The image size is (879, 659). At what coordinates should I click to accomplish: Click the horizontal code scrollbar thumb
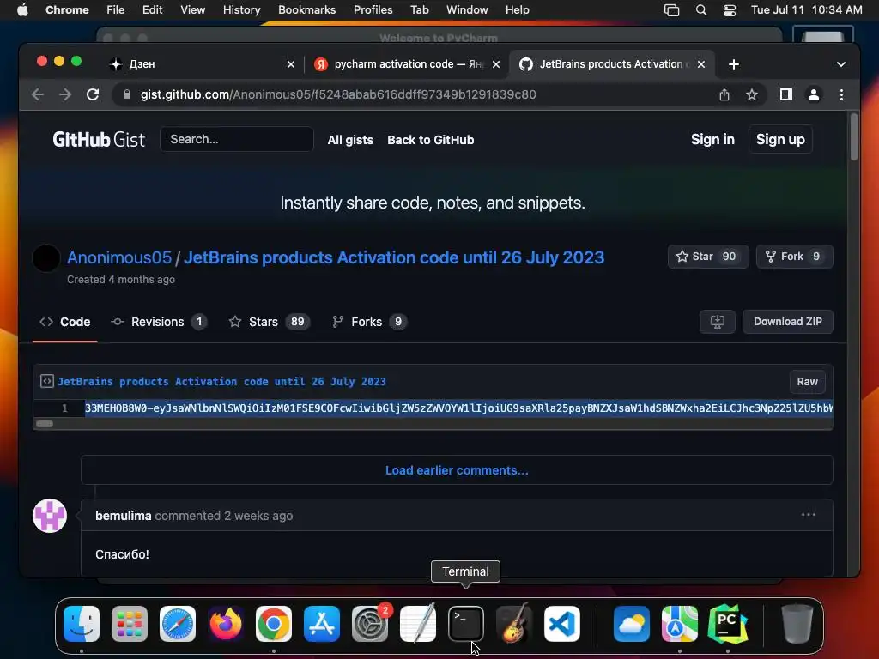(45, 424)
